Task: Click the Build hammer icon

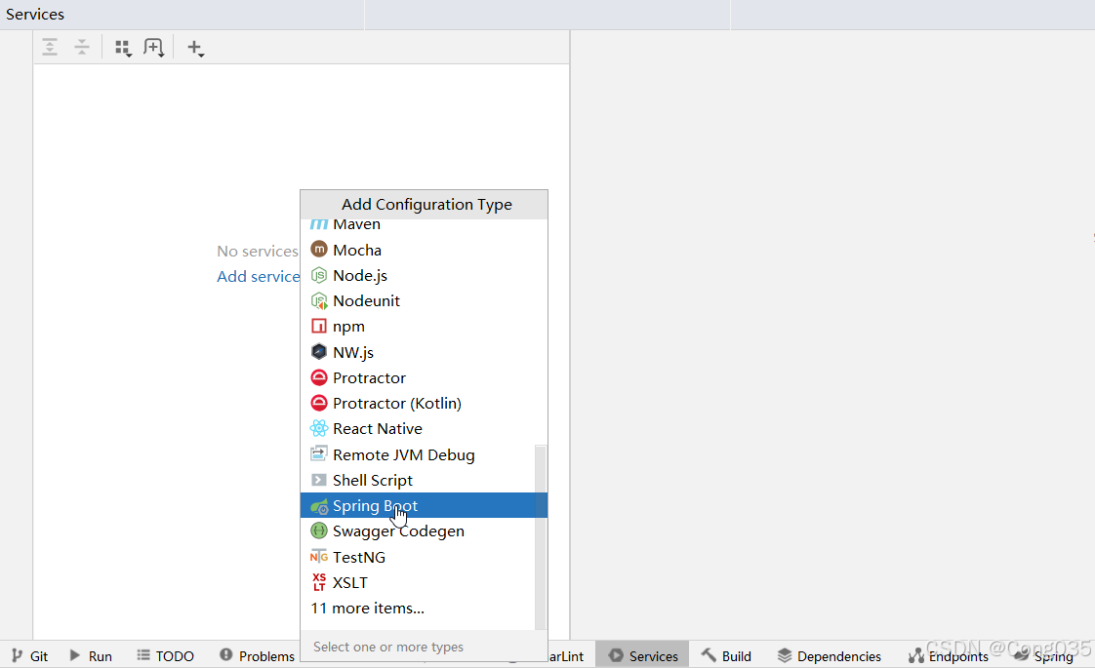Action: pos(709,654)
